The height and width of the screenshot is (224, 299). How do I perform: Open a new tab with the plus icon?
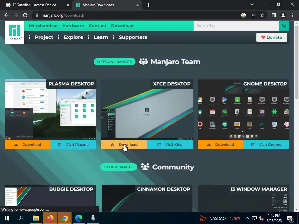click(149, 5)
